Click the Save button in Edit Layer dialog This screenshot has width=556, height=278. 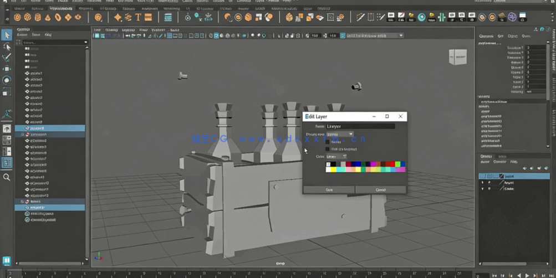pyautogui.click(x=329, y=189)
